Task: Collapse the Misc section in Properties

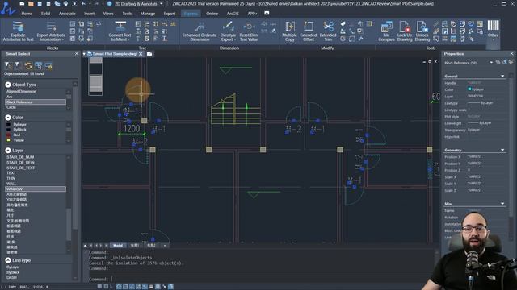Action: (502, 204)
